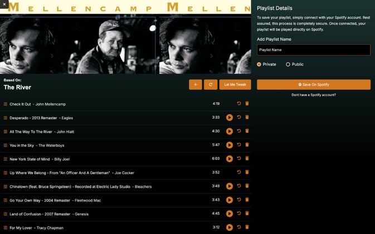Click the refresh playlist button
The image size is (375, 234).
click(x=211, y=84)
